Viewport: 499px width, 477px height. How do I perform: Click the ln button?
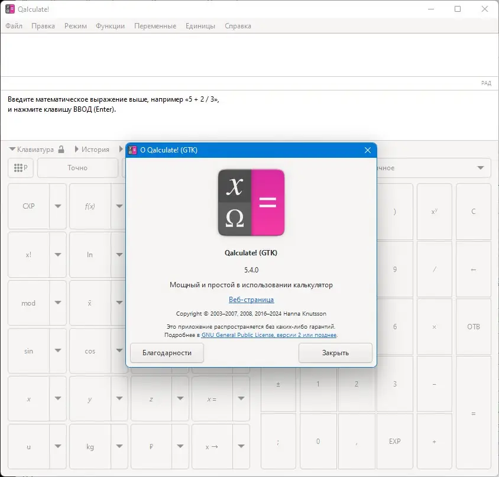point(90,255)
